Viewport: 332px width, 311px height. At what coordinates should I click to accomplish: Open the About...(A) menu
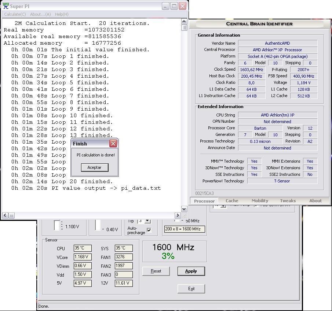click(x=40, y=14)
